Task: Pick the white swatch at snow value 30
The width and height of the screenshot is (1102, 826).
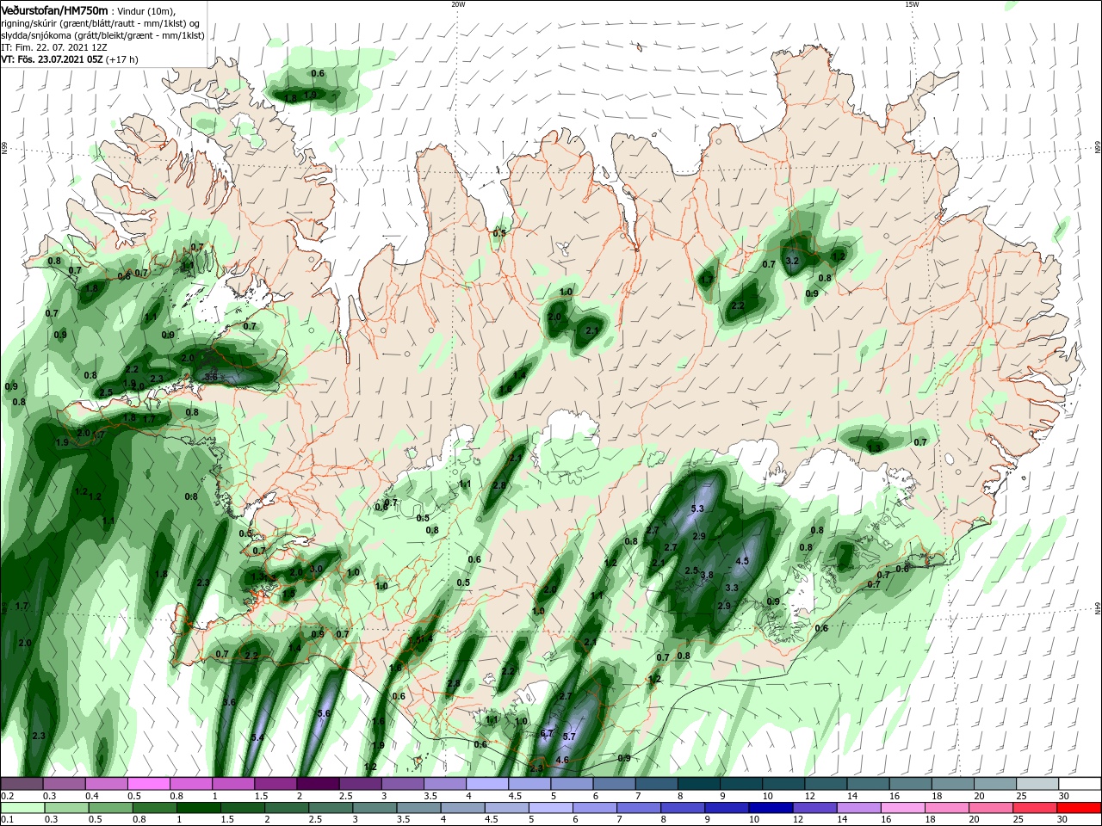Action: click(x=1079, y=783)
